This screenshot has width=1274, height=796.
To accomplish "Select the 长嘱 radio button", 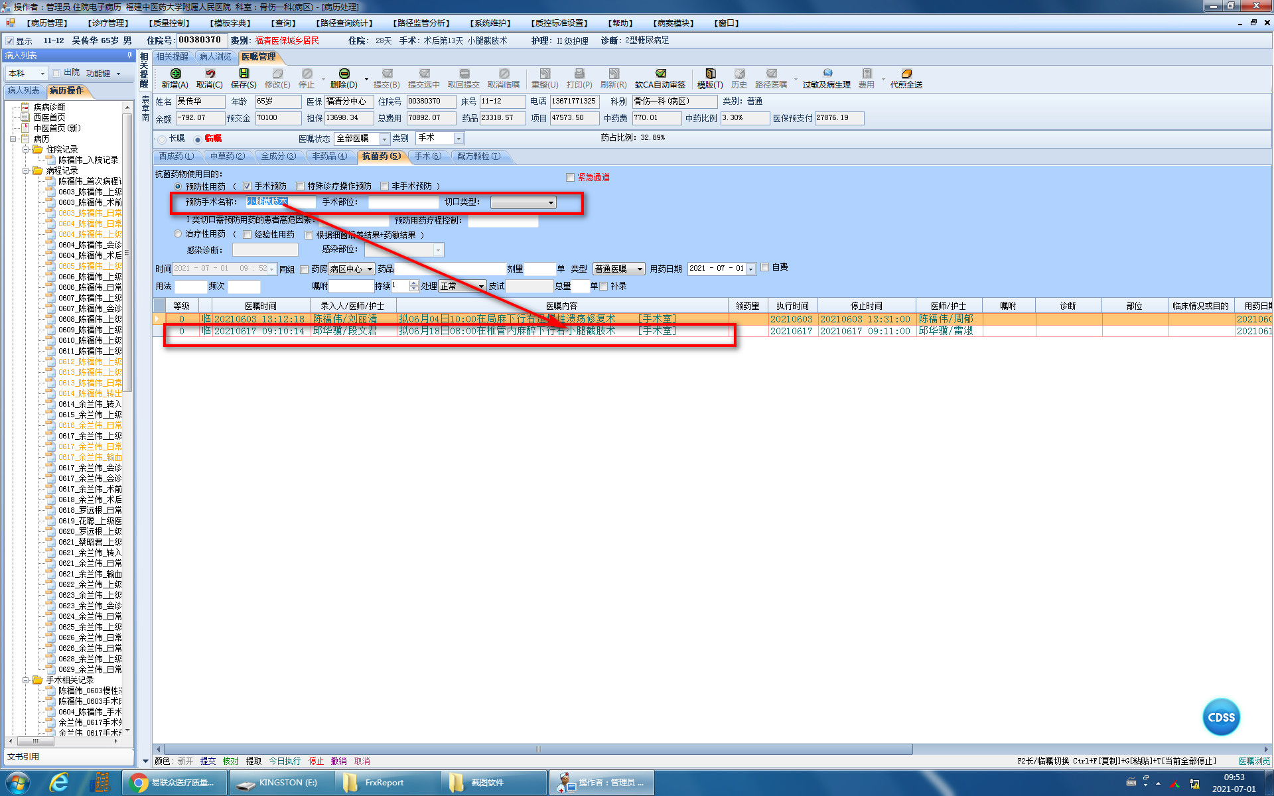I will (163, 139).
